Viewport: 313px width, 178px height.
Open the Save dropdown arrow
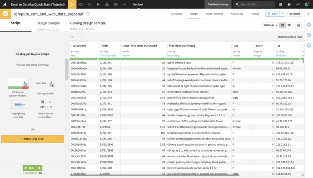[283, 14]
